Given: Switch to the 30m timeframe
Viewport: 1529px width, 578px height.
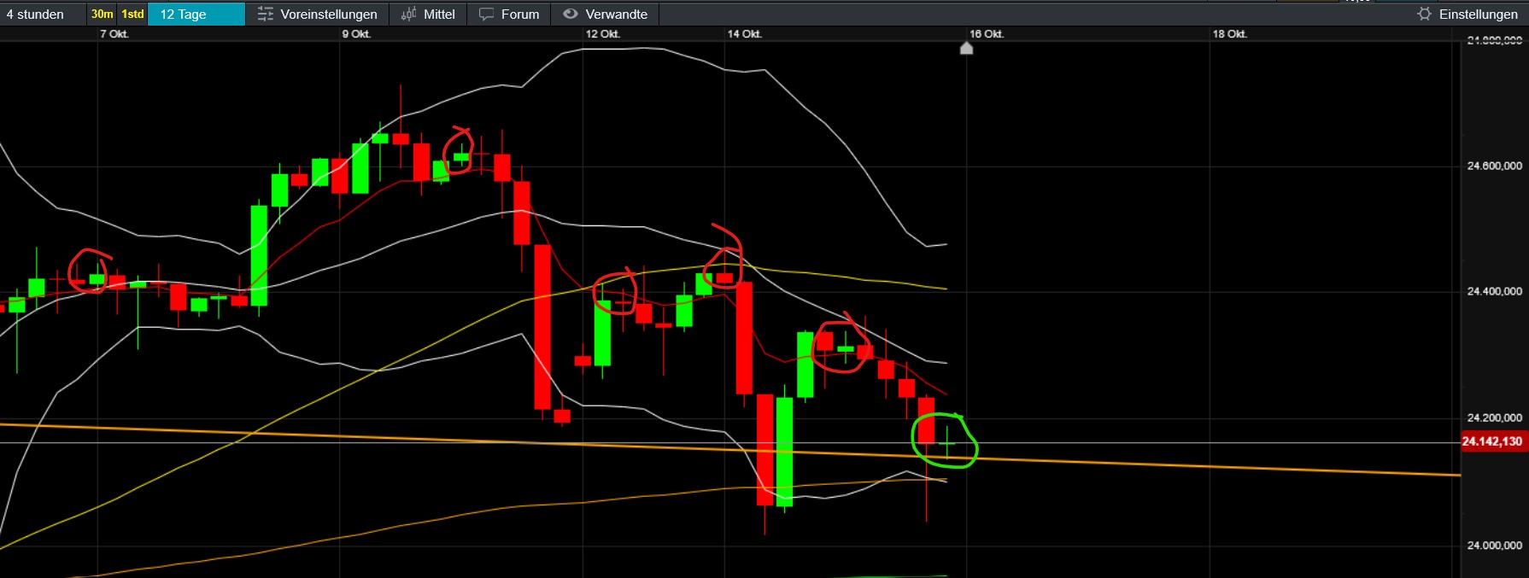Looking at the screenshot, I should [102, 15].
